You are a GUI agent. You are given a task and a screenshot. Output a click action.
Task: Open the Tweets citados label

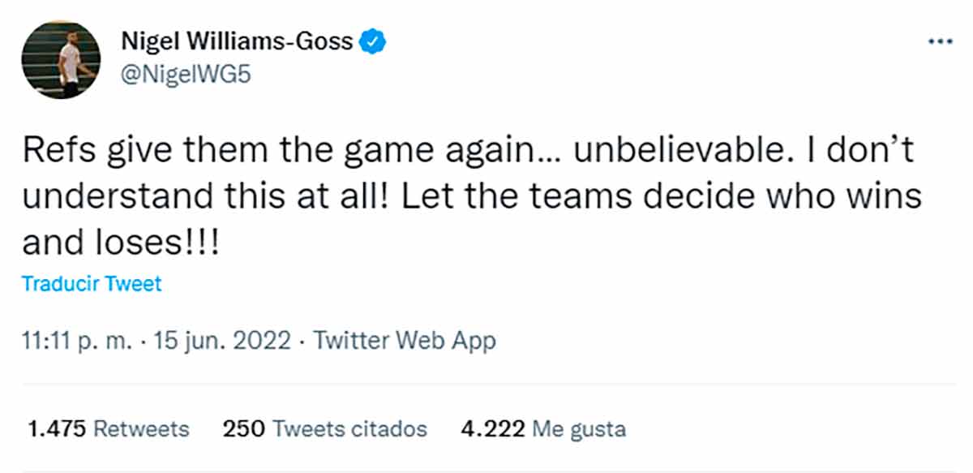coord(349,428)
